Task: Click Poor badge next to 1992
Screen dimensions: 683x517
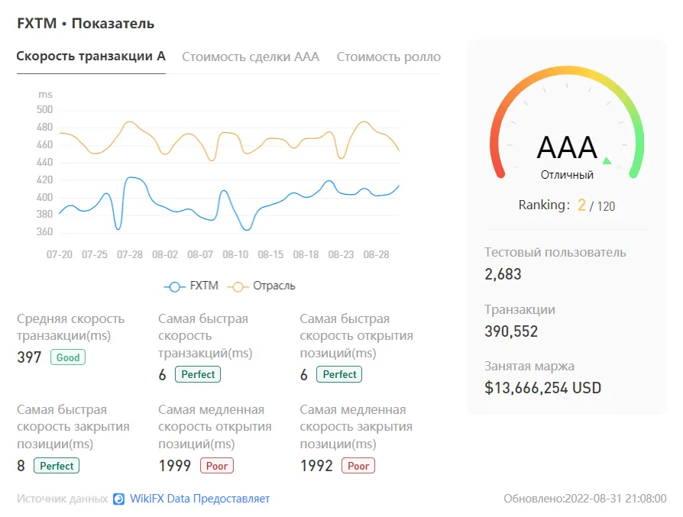Action: click(x=358, y=466)
